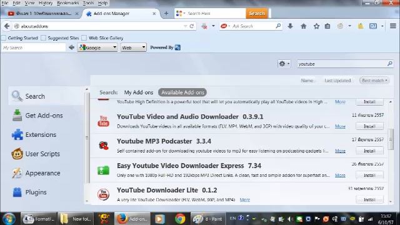Open Windows Start button
The height and width of the screenshot is (225, 400).
9,219
